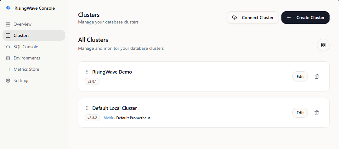Open Settings from the sidebar
This screenshot has height=149, width=339.
coord(34,81)
